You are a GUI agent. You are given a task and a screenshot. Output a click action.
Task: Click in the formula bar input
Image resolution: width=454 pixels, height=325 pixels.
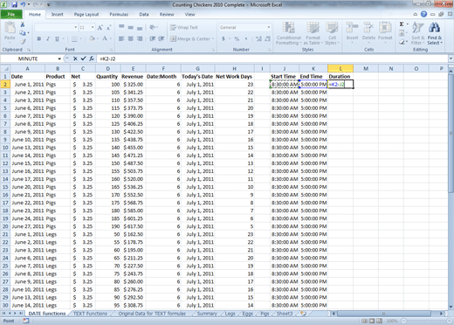272,59
